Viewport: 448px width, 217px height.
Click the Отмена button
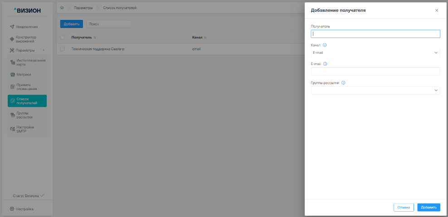pos(403,208)
